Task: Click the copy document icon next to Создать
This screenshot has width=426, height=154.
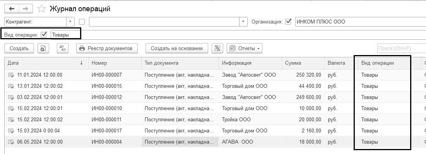Action: point(43,49)
